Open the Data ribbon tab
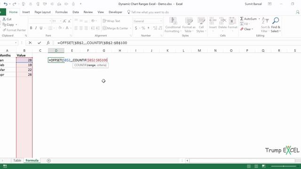 click(x=76, y=12)
